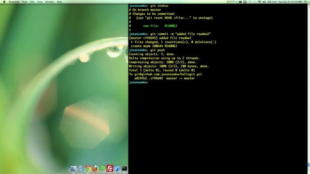The image size is (310, 174).
Task: Open the blue pencil app in Dock
Action: (x=117, y=168)
